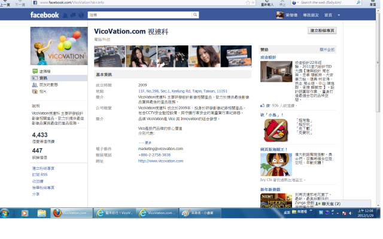Image resolution: width=383 pixels, height=239 pixels.
Task: Go to Home link in Facebook header
Action: coord(328,15)
